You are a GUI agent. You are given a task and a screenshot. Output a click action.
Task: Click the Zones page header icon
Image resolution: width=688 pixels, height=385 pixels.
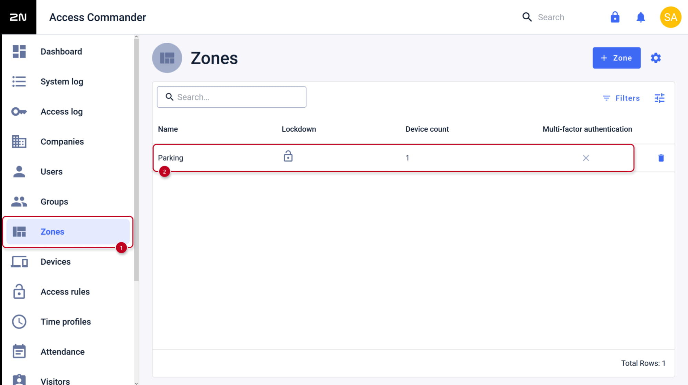coord(167,58)
